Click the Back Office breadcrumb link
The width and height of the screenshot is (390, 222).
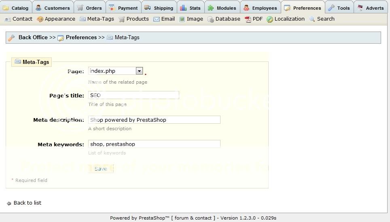[33, 38]
